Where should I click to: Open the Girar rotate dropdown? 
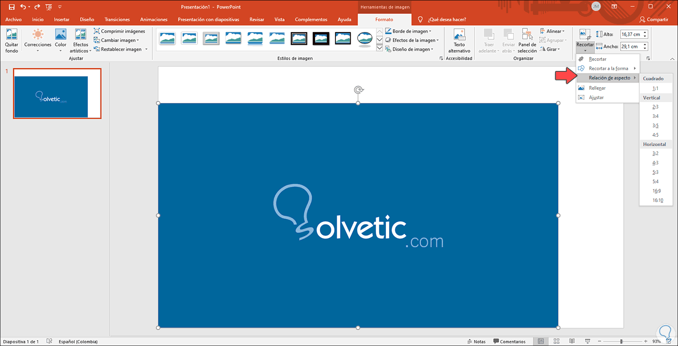[x=550, y=49]
